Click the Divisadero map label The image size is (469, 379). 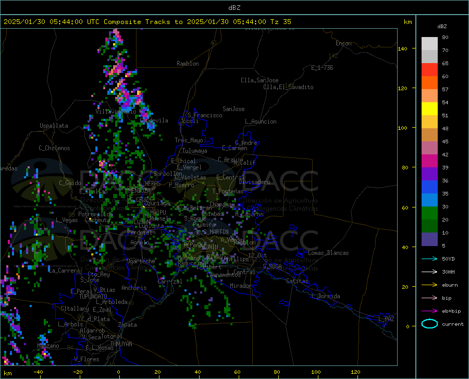coord(254,182)
